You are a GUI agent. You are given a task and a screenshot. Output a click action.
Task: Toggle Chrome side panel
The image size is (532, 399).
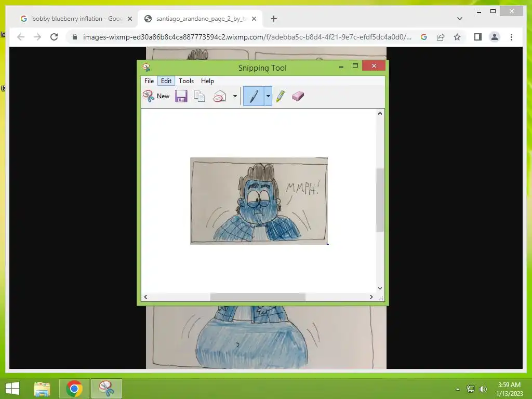[x=478, y=37]
